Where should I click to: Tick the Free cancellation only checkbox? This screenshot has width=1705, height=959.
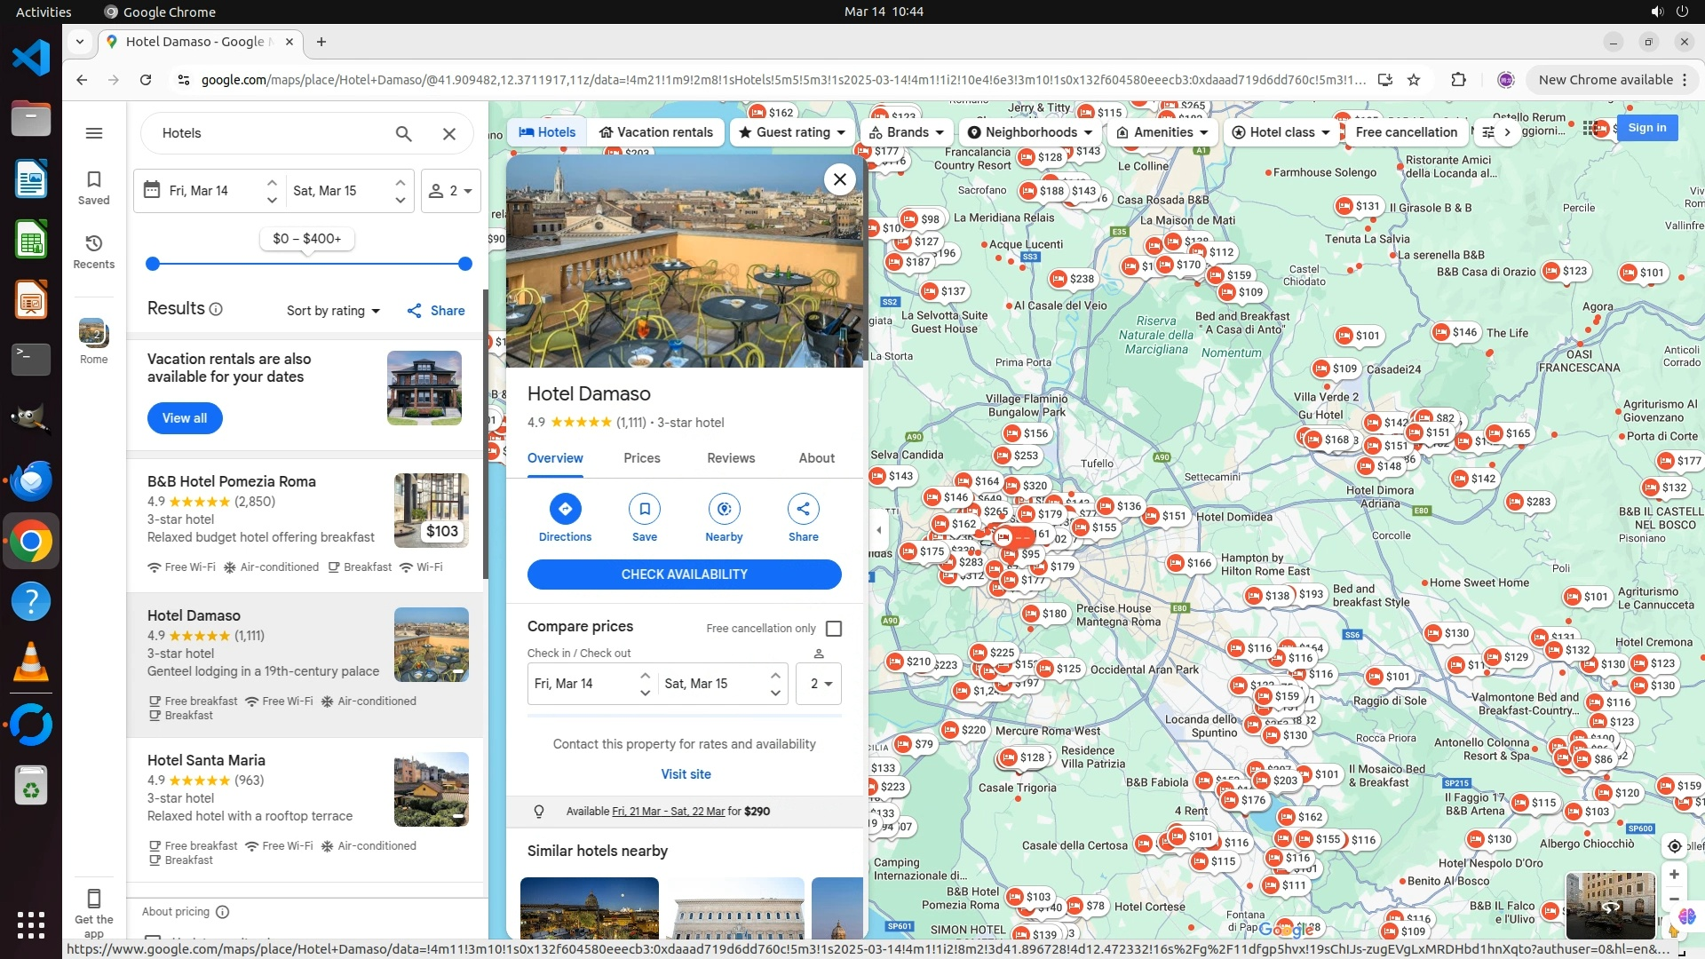pyautogui.click(x=834, y=629)
